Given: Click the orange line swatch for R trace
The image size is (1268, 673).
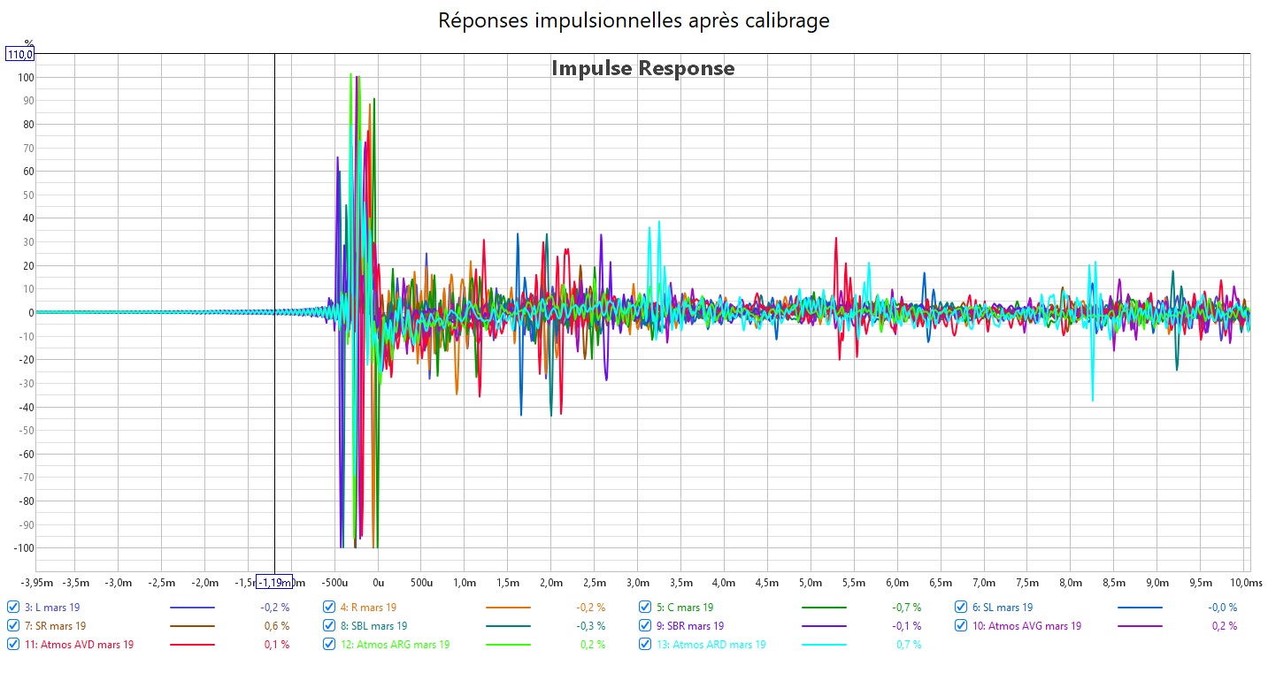Looking at the screenshot, I should [x=508, y=608].
